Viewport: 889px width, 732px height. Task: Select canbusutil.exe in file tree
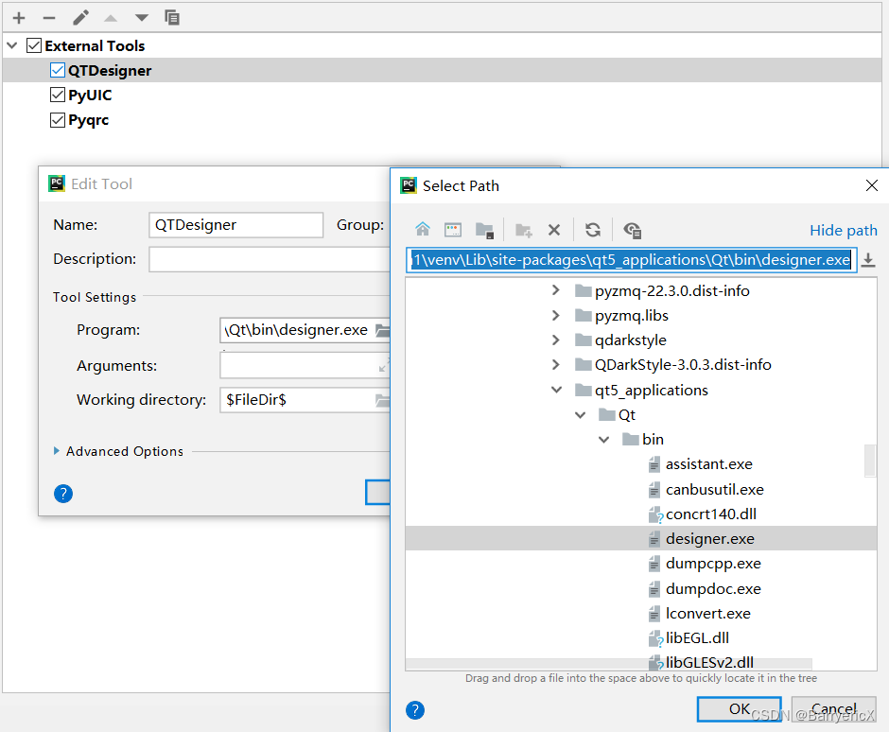click(714, 489)
